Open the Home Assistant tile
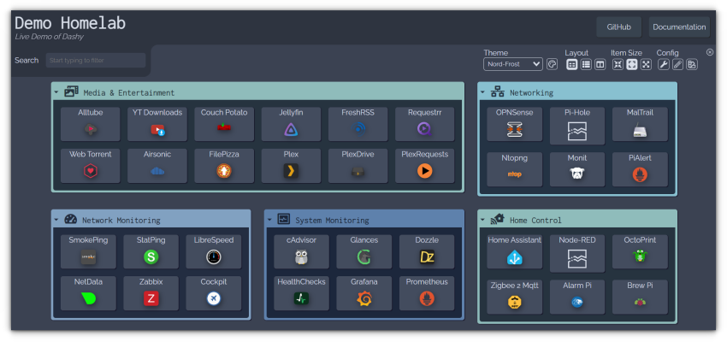The image size is (727, 342). tap(514, 251)
